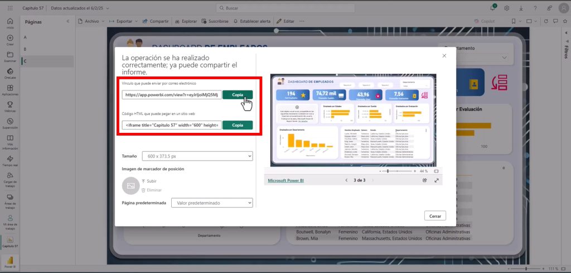Copy the email link with Copia button
The width and height of the screenshot is (571, 273).
pyautogui.click(x=238, y=95)
